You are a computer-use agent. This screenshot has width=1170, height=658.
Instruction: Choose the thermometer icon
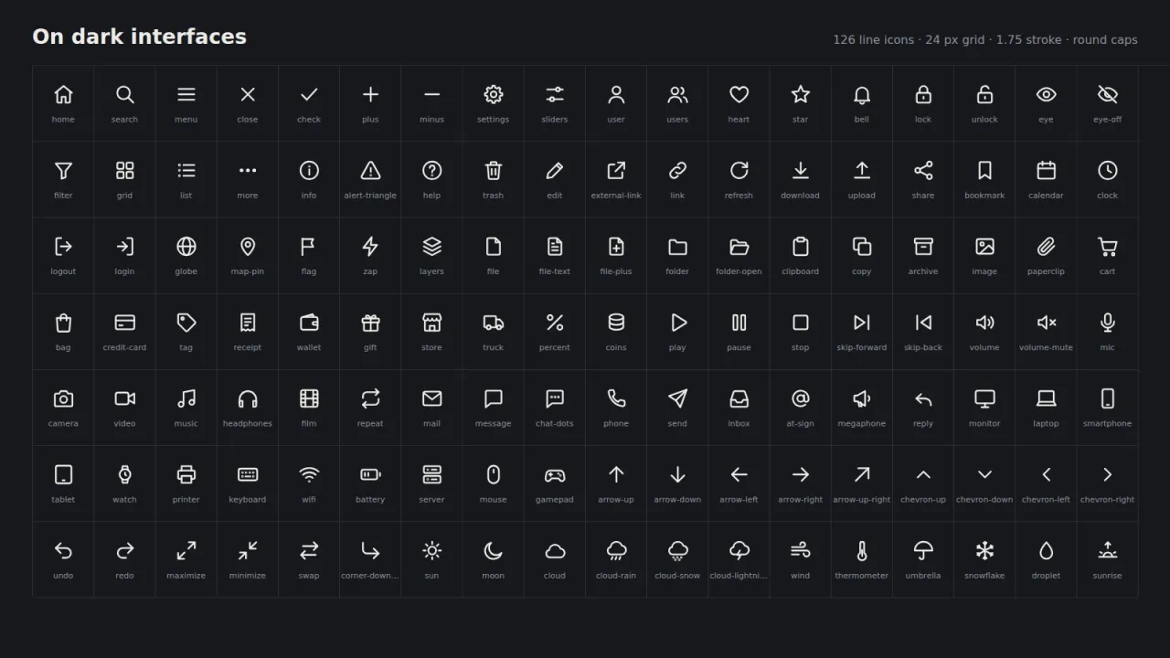pyautogui.click(x=862, y=549)
